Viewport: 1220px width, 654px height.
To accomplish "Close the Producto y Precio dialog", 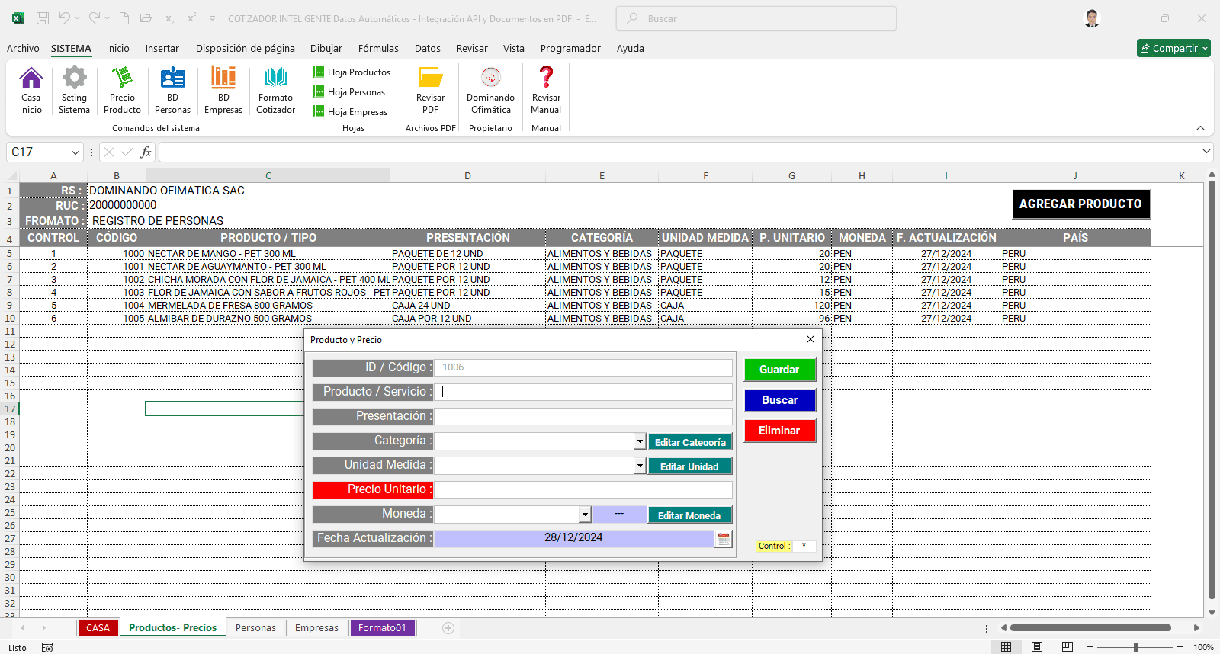I will (x=811, y=339).
